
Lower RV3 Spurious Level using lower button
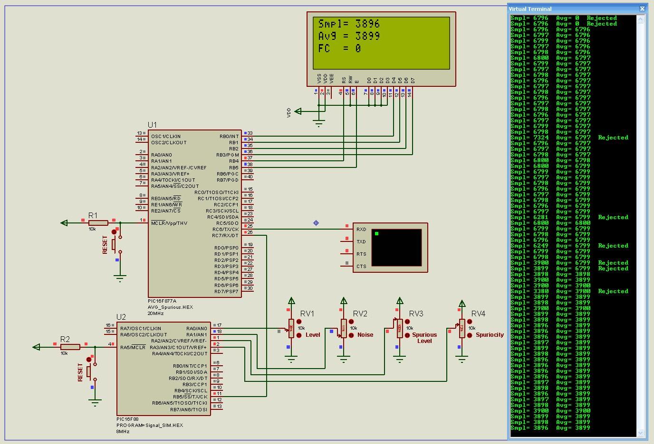(407, 335)
